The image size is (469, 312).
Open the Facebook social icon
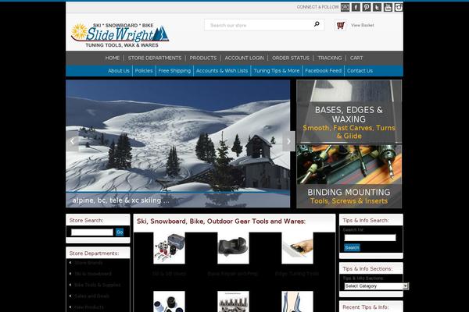click(x=356, y=7)
